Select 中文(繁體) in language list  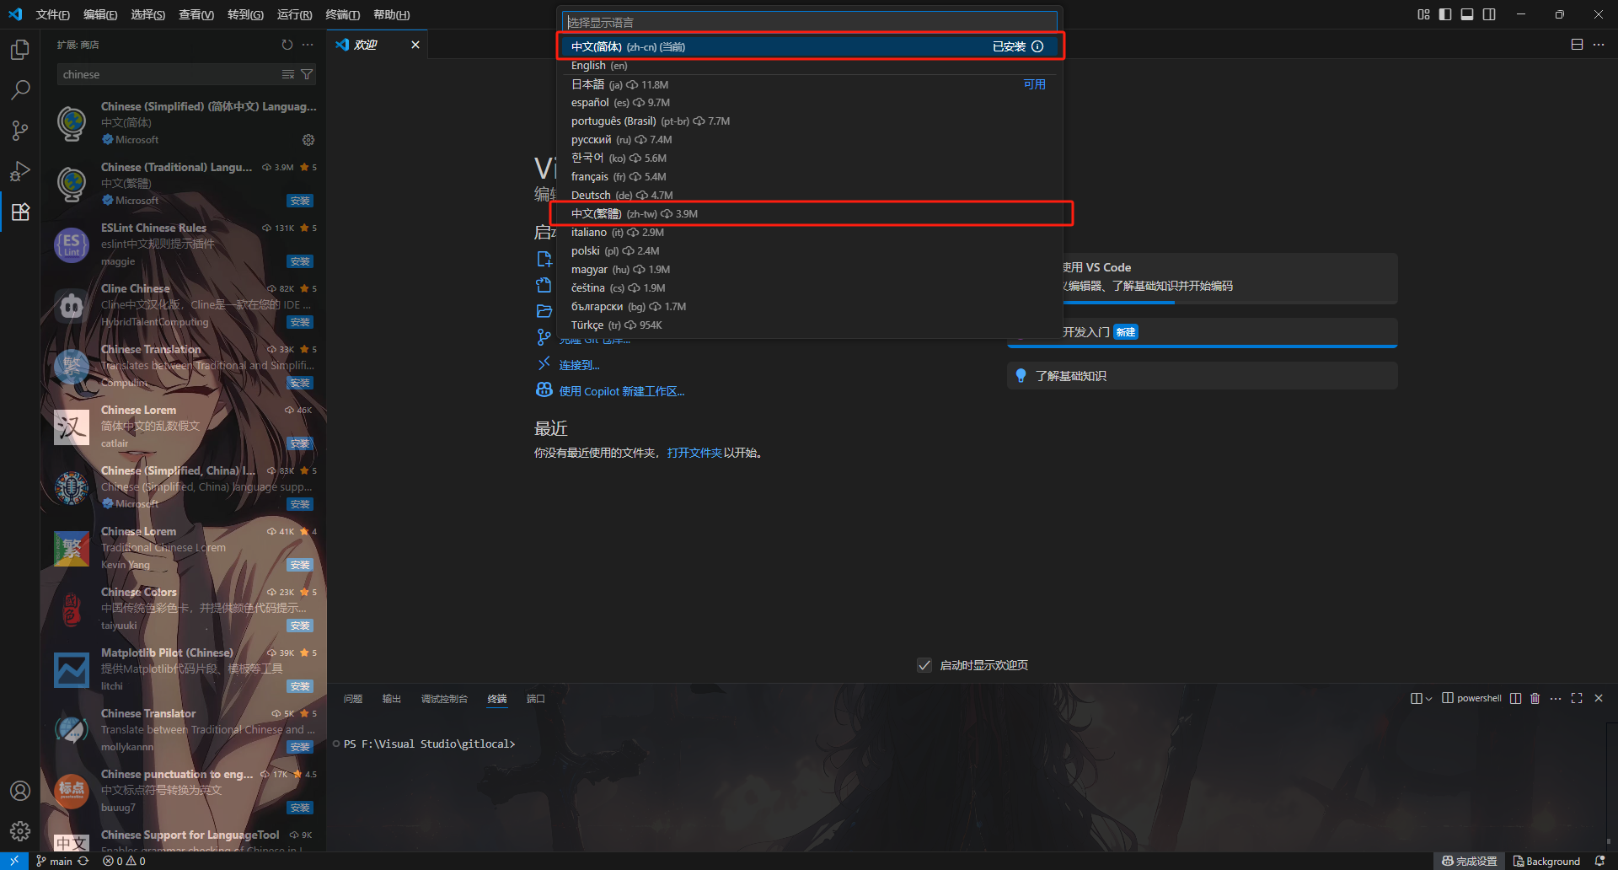pyautogui.click(x=809, y=214)
